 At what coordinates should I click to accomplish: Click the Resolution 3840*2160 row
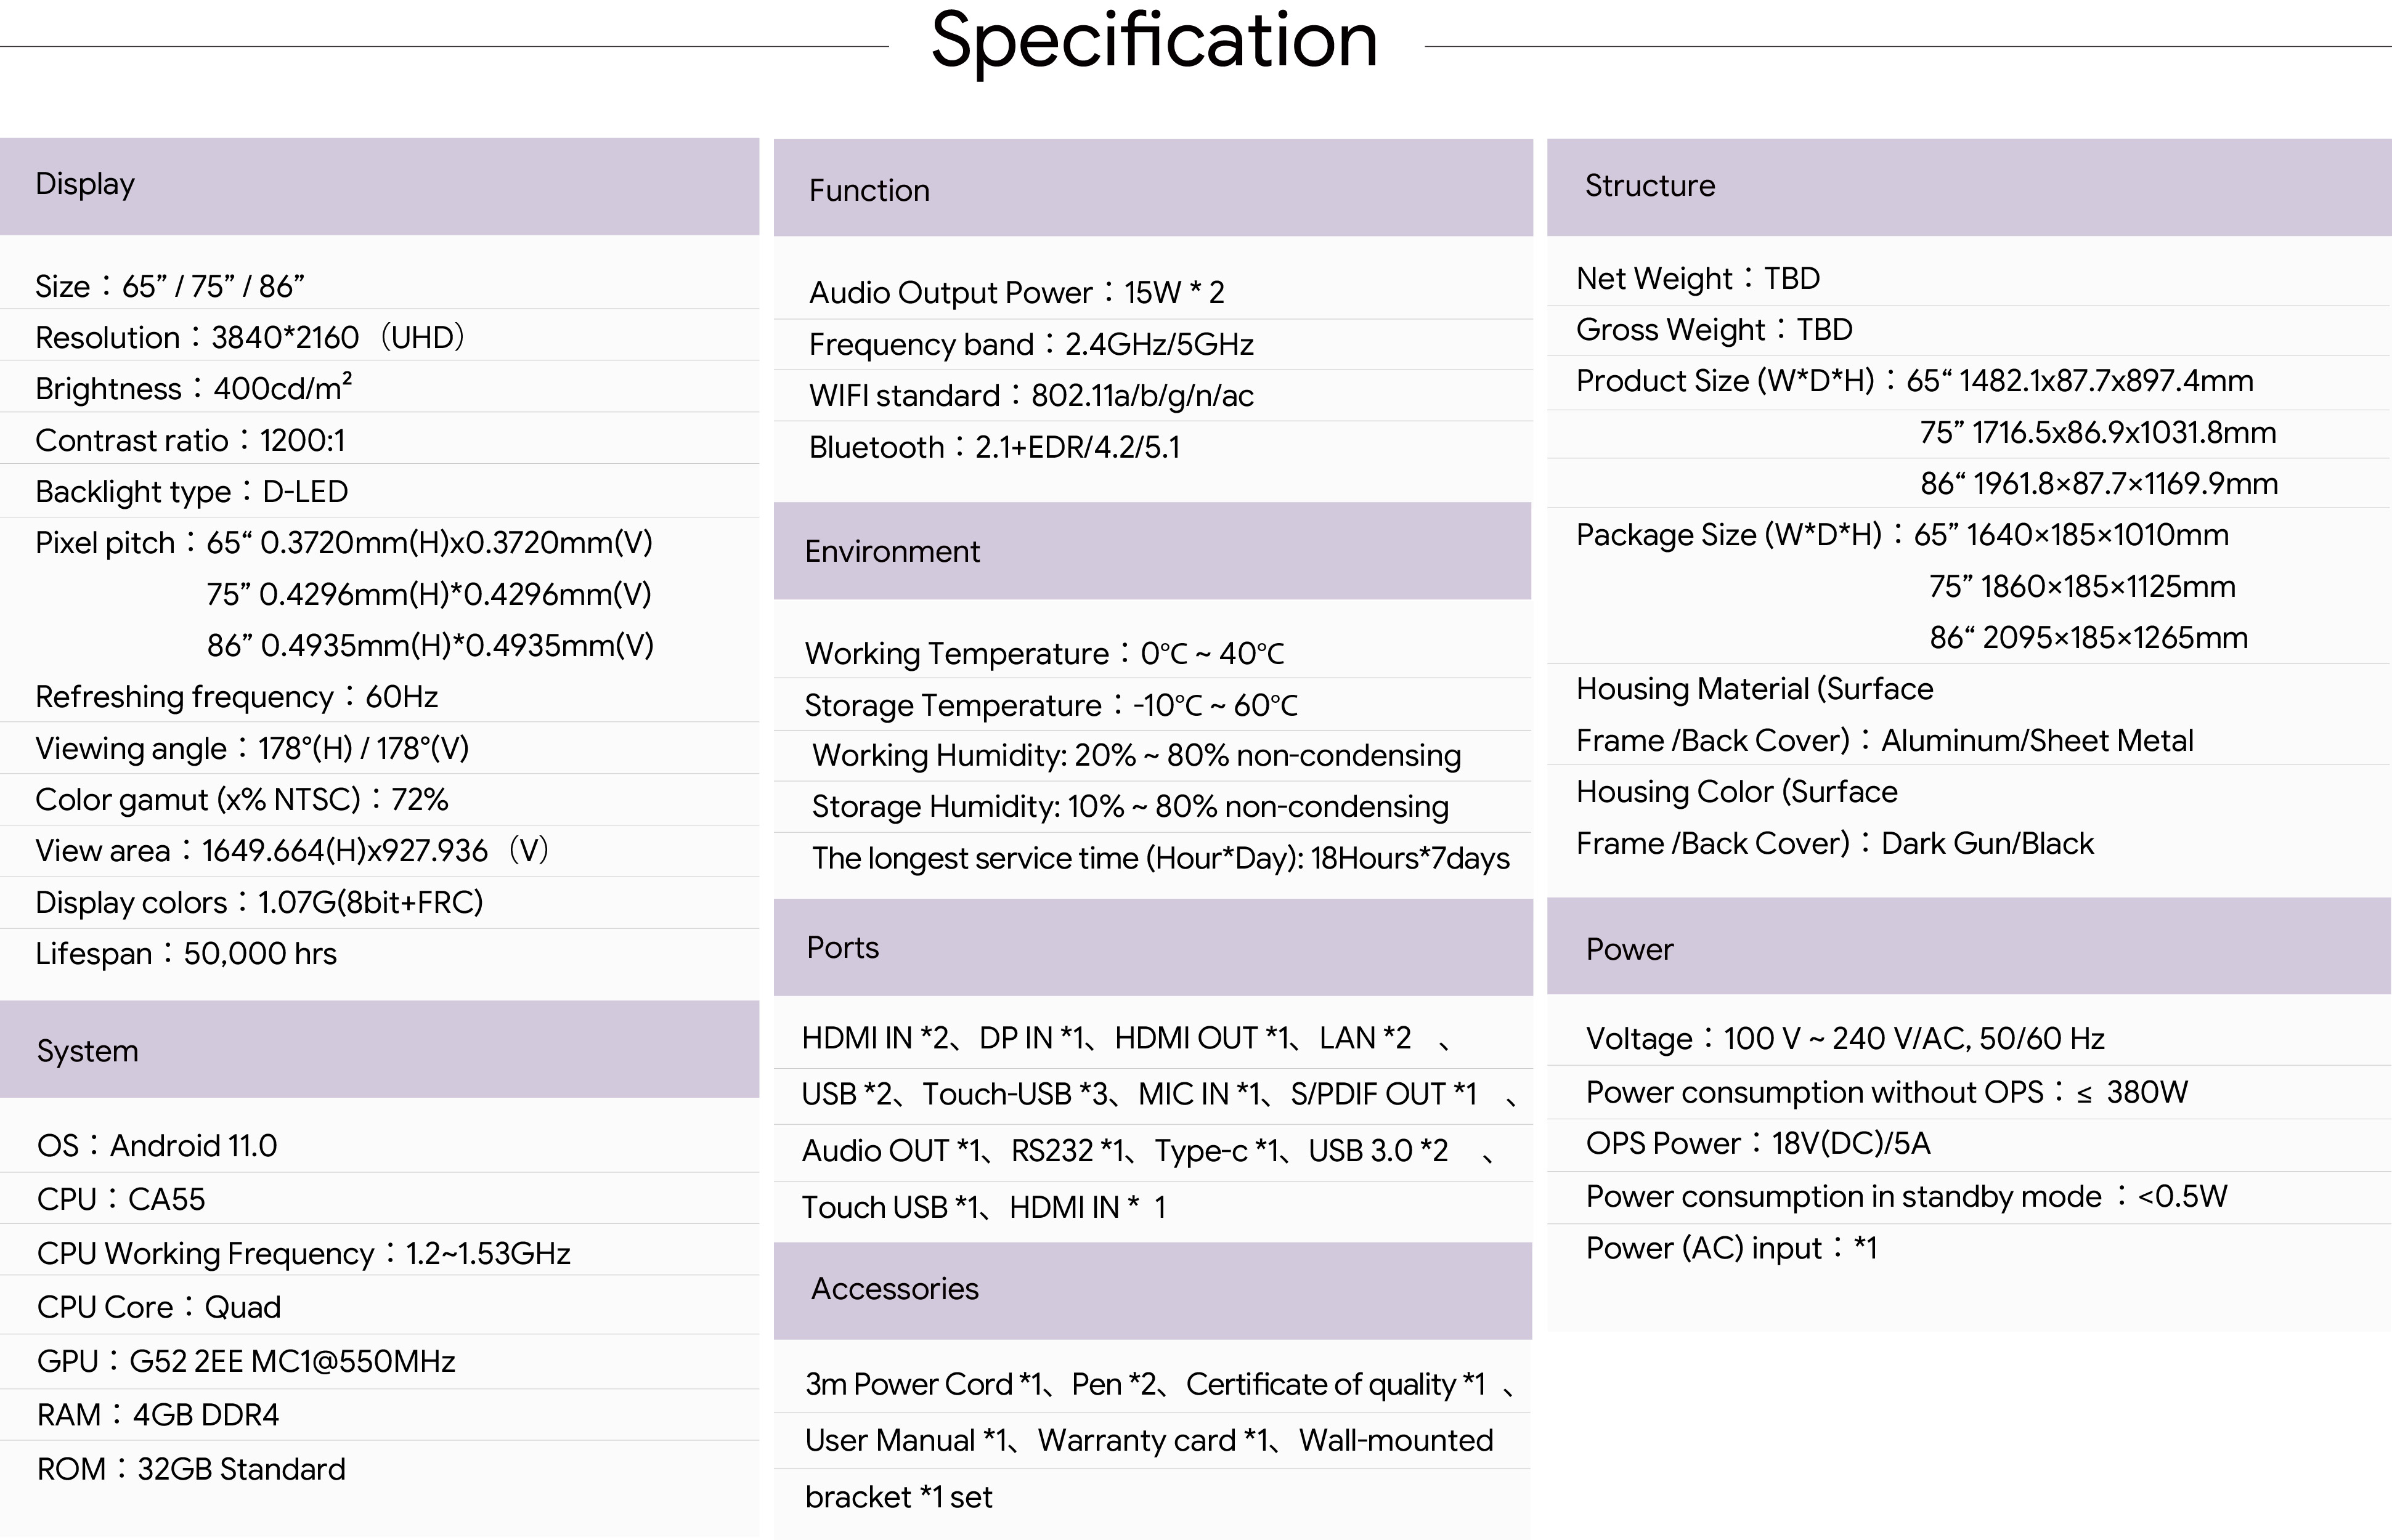379,337
